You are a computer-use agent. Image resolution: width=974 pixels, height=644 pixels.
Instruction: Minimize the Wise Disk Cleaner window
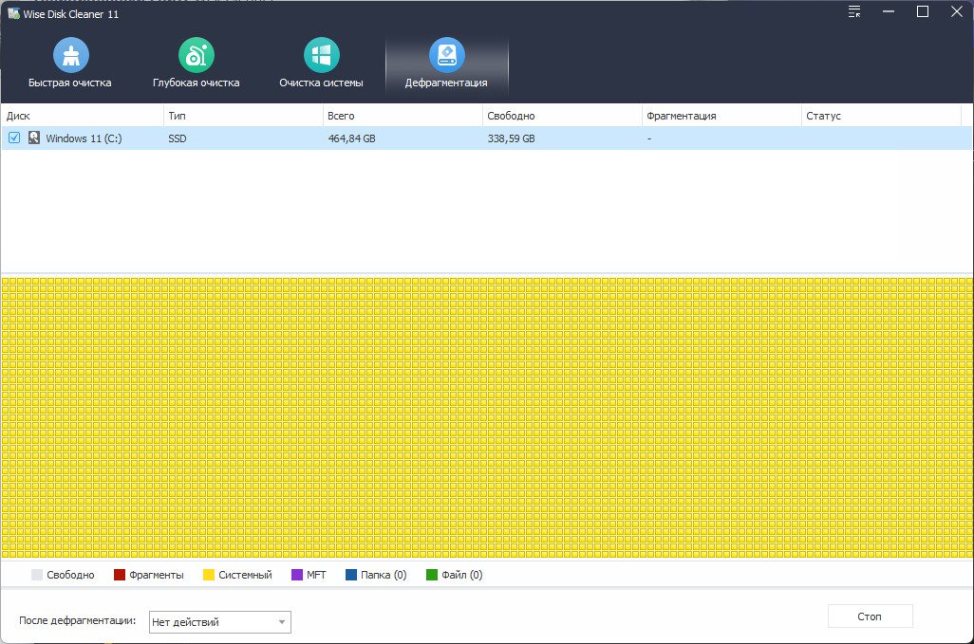889,11
